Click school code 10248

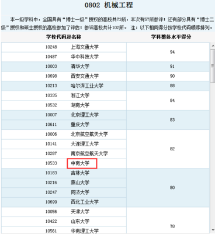coord(51,47)
